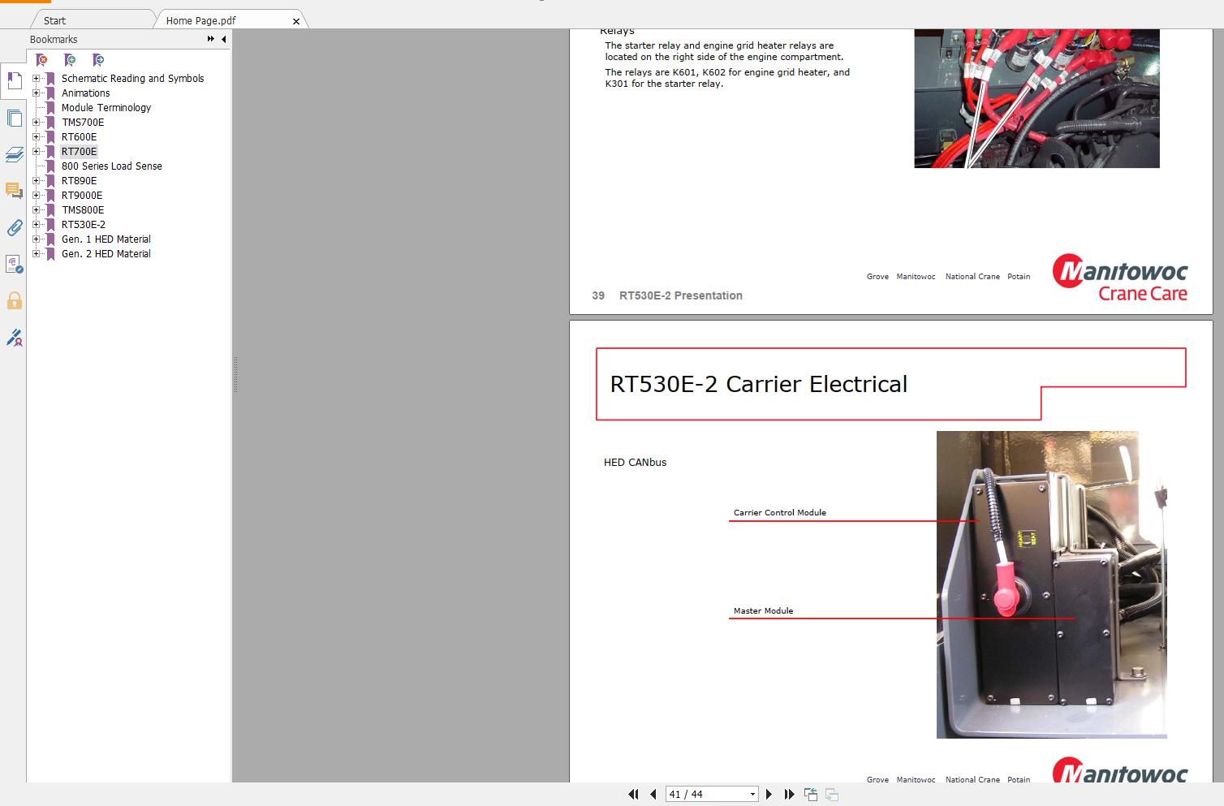Expand the RT9000E bookmark node
The image size is (1224, 806).
(36, 196)
